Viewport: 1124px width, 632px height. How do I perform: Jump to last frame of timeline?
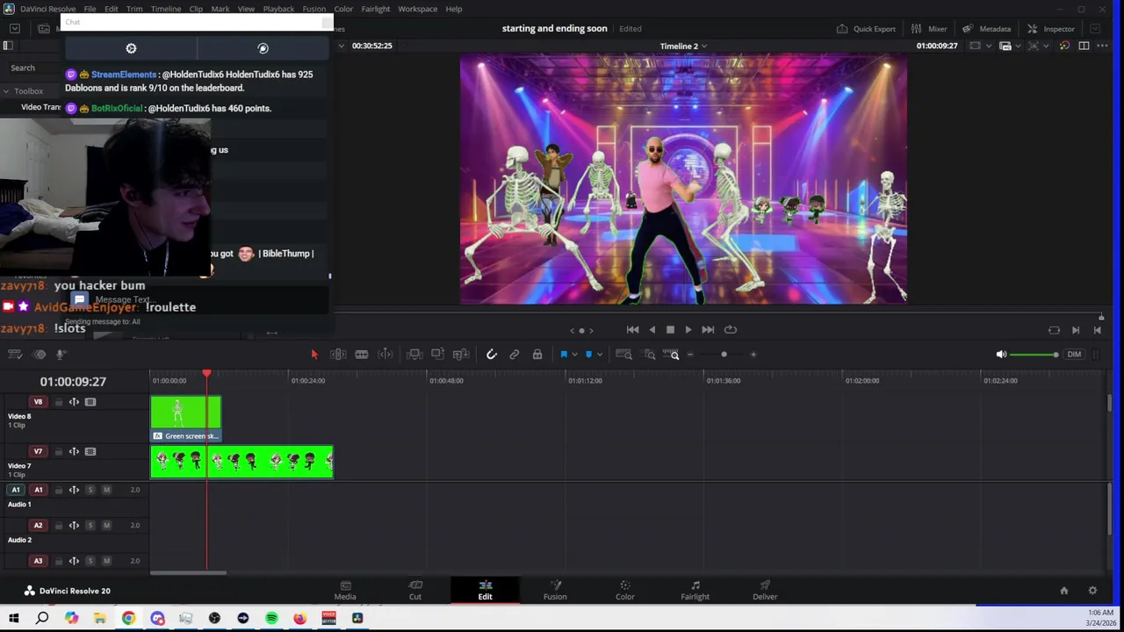pyautogui.click(x=708, y=330)
